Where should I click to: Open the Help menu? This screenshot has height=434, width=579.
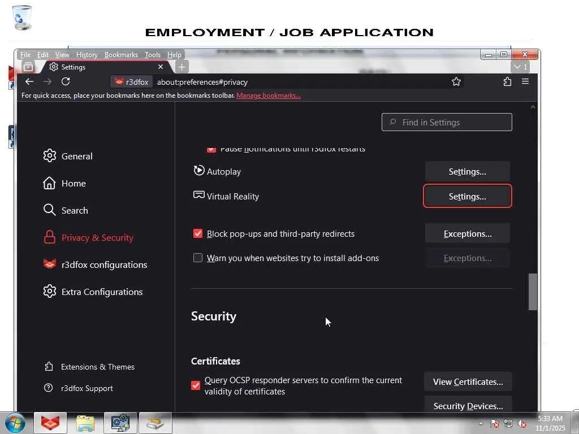coord(174,55)
